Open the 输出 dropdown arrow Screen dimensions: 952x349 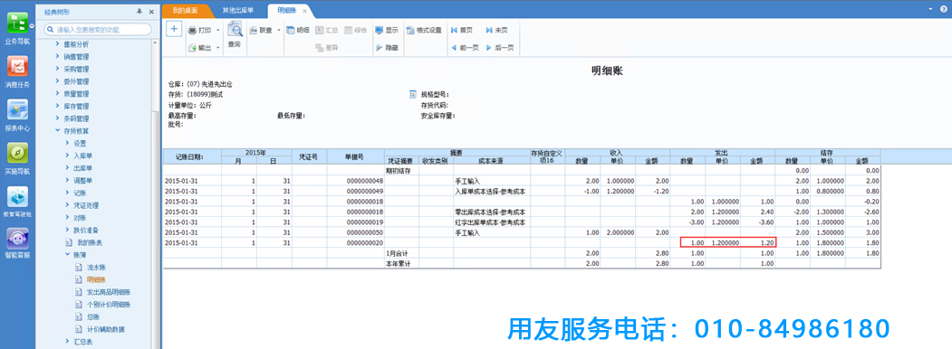[218, 47]
